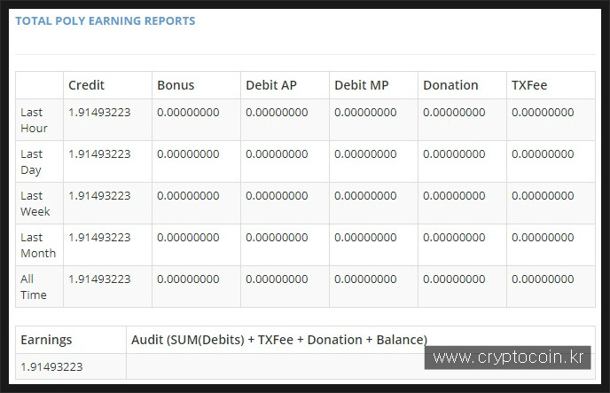
Task: Select Debit AP value in Last Month row
Action: 277,237
